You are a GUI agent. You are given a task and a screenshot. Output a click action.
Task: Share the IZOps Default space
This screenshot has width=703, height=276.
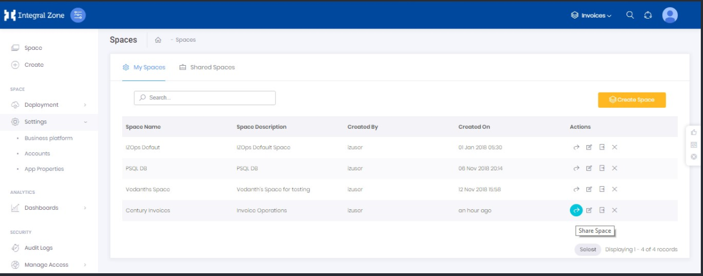(576, 147)
